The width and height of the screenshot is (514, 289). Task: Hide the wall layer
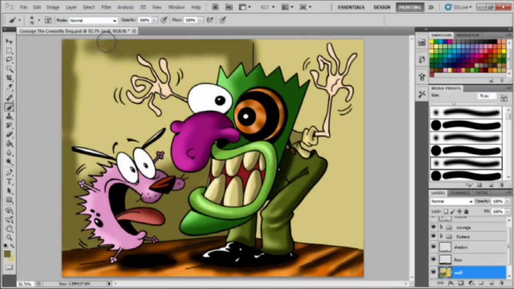[433, 272]
